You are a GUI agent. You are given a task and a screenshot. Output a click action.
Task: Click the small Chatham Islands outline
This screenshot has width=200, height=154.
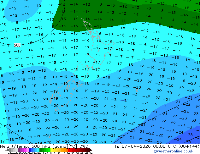click(137, 90)
